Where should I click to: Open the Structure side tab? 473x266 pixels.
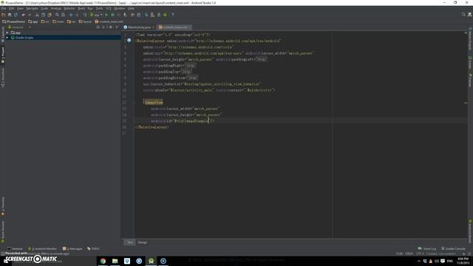3,78
